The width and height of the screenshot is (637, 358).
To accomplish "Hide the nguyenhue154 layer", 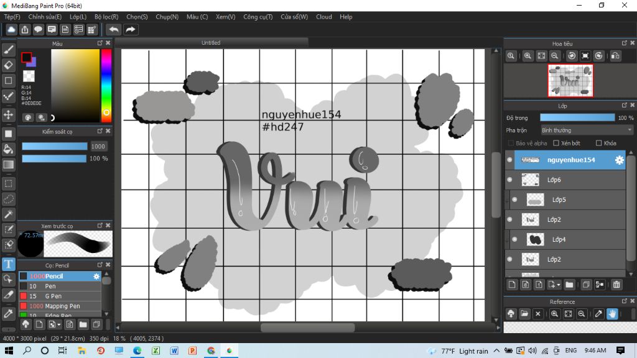I will point(509,160).
